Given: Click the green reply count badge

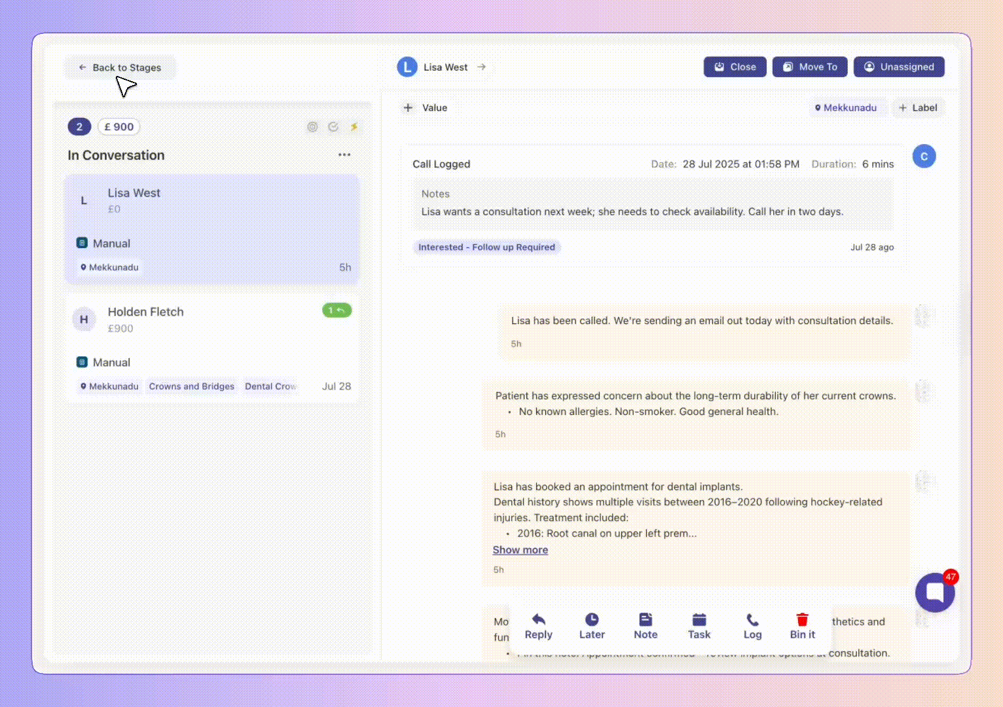Looking at the screenshot, I should click(337, 310).
